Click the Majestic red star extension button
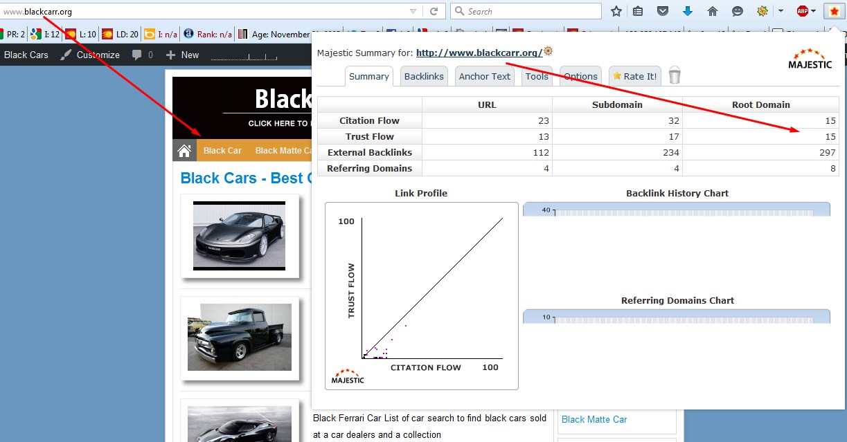The height and width of the screenshot is (442, 847). point(834,11)
